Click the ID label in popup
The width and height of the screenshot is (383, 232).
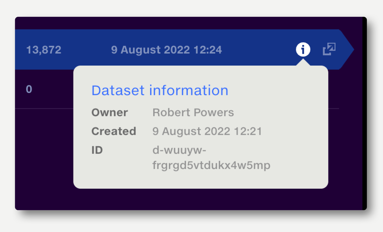point(97,150)
